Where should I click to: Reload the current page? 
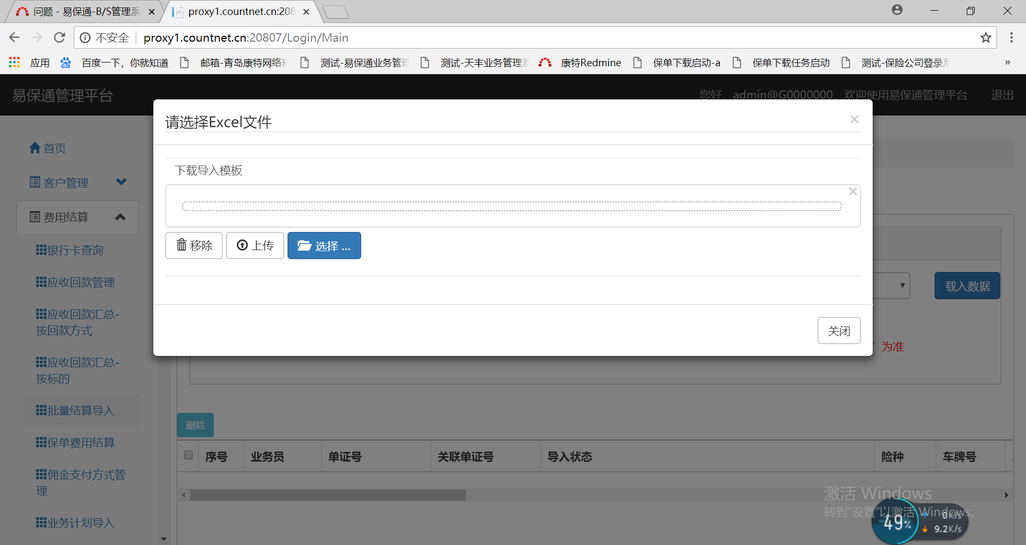pyautogui.click(x=59, y=37)
